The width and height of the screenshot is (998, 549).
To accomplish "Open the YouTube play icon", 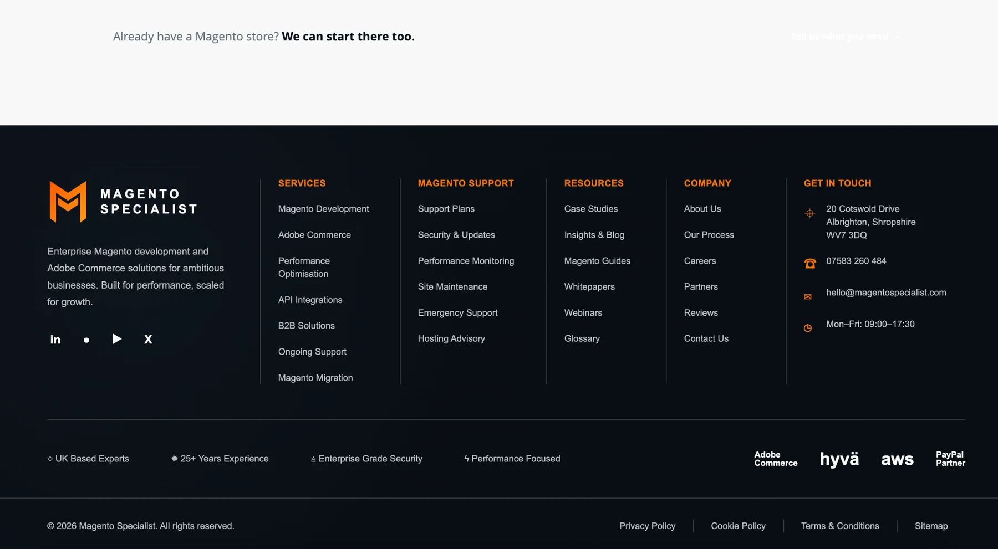I will pyautogui.click(x=117, y=338).
